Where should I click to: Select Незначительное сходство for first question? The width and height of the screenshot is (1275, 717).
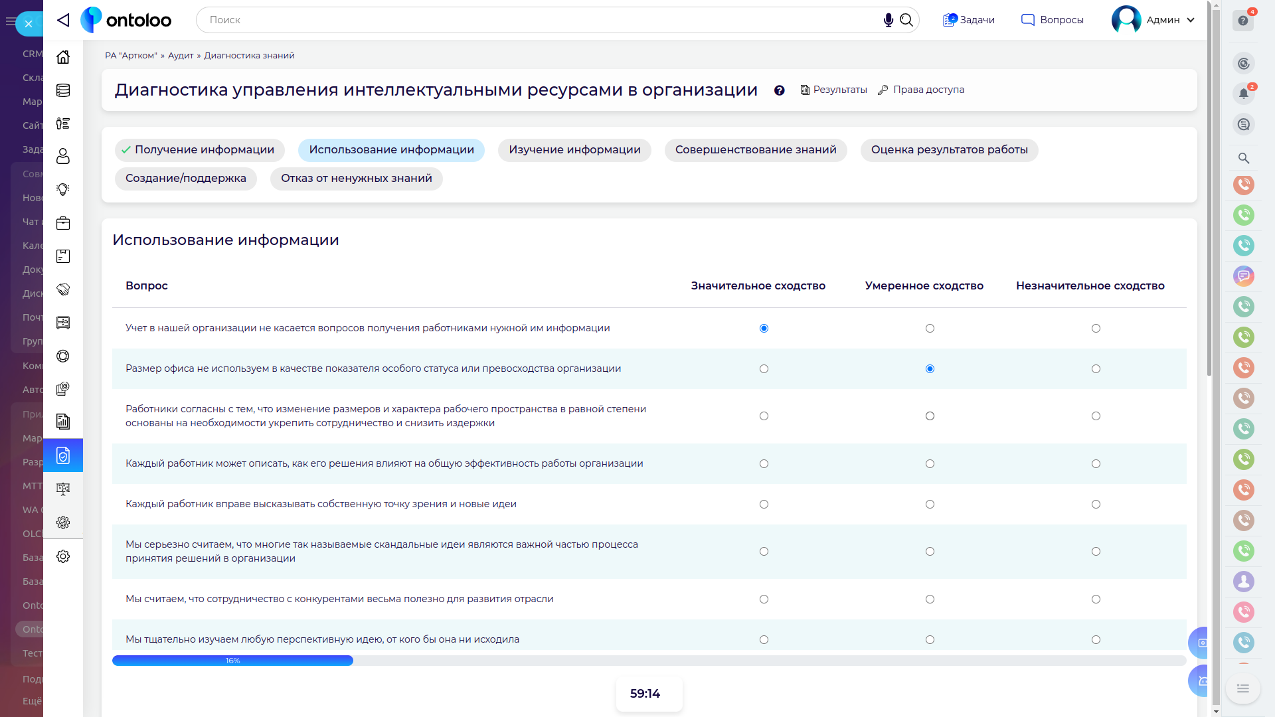(1096, 329)
